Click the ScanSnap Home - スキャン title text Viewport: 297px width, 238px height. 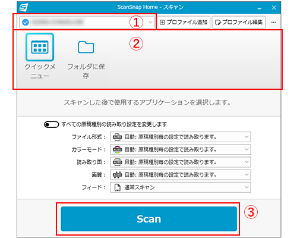tap(150, 7)
